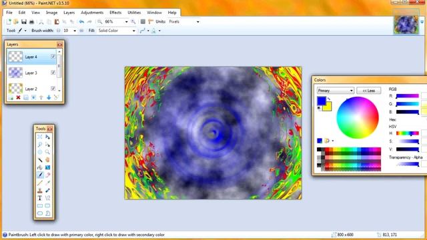Click the Open file toolbar icon
Screen dimensions: 427x240
pyautogui.click(x=16, y=22)
